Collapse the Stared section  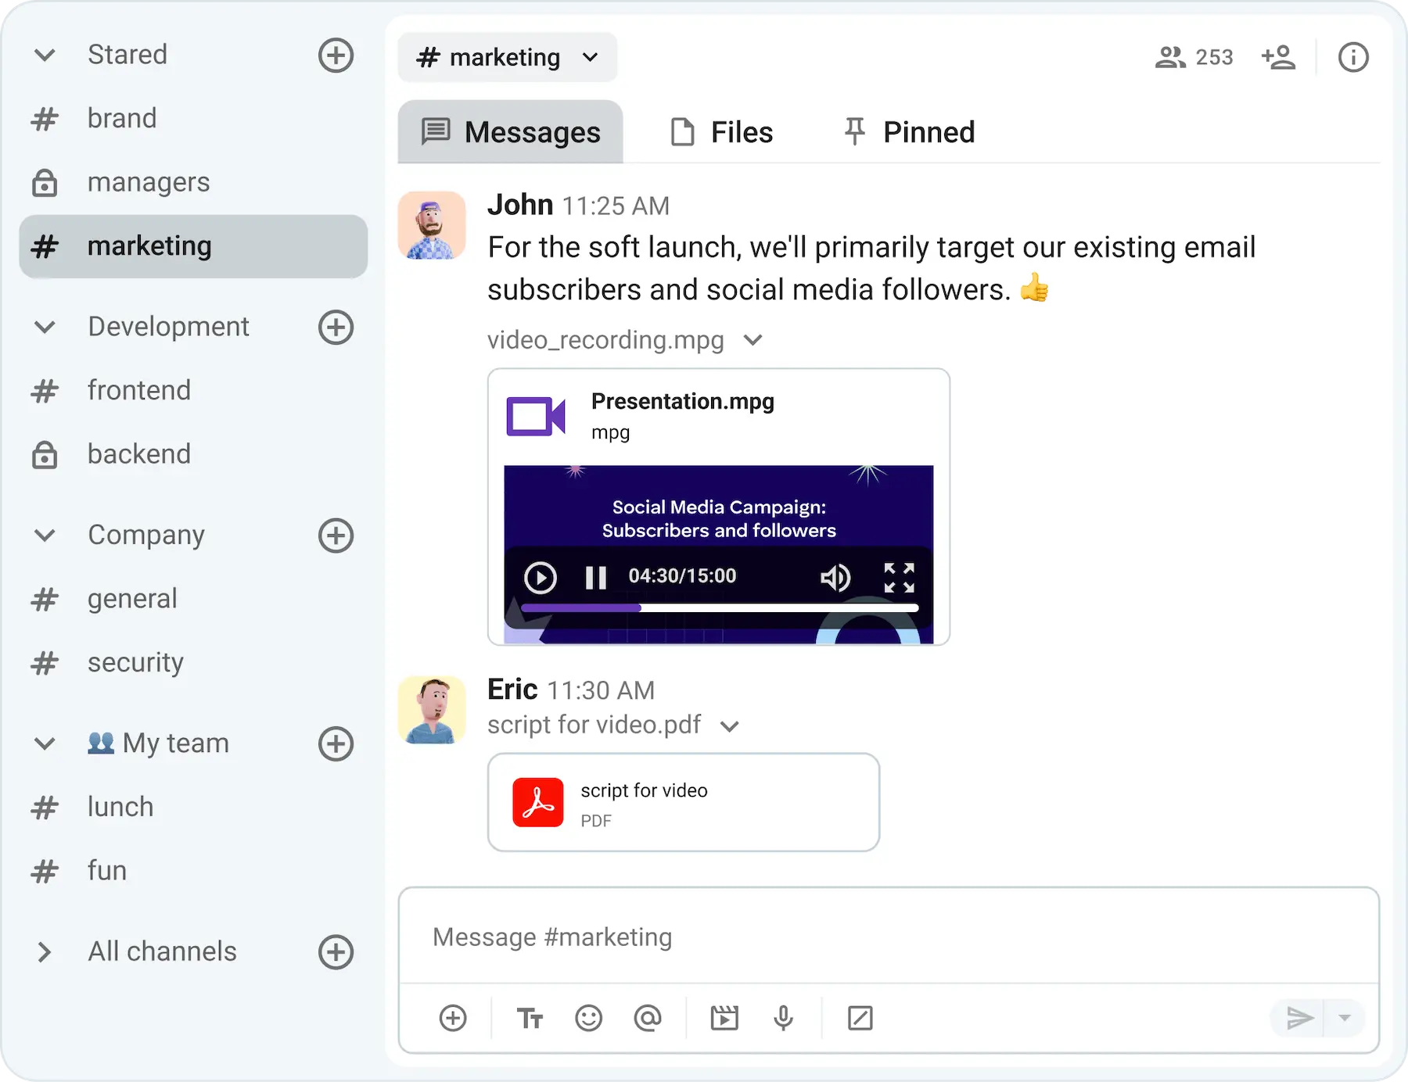pos(45,56)
